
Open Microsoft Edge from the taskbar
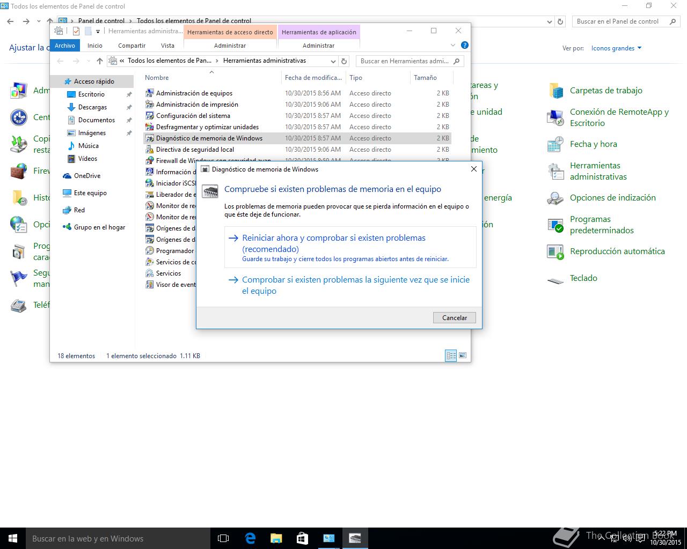250,538
